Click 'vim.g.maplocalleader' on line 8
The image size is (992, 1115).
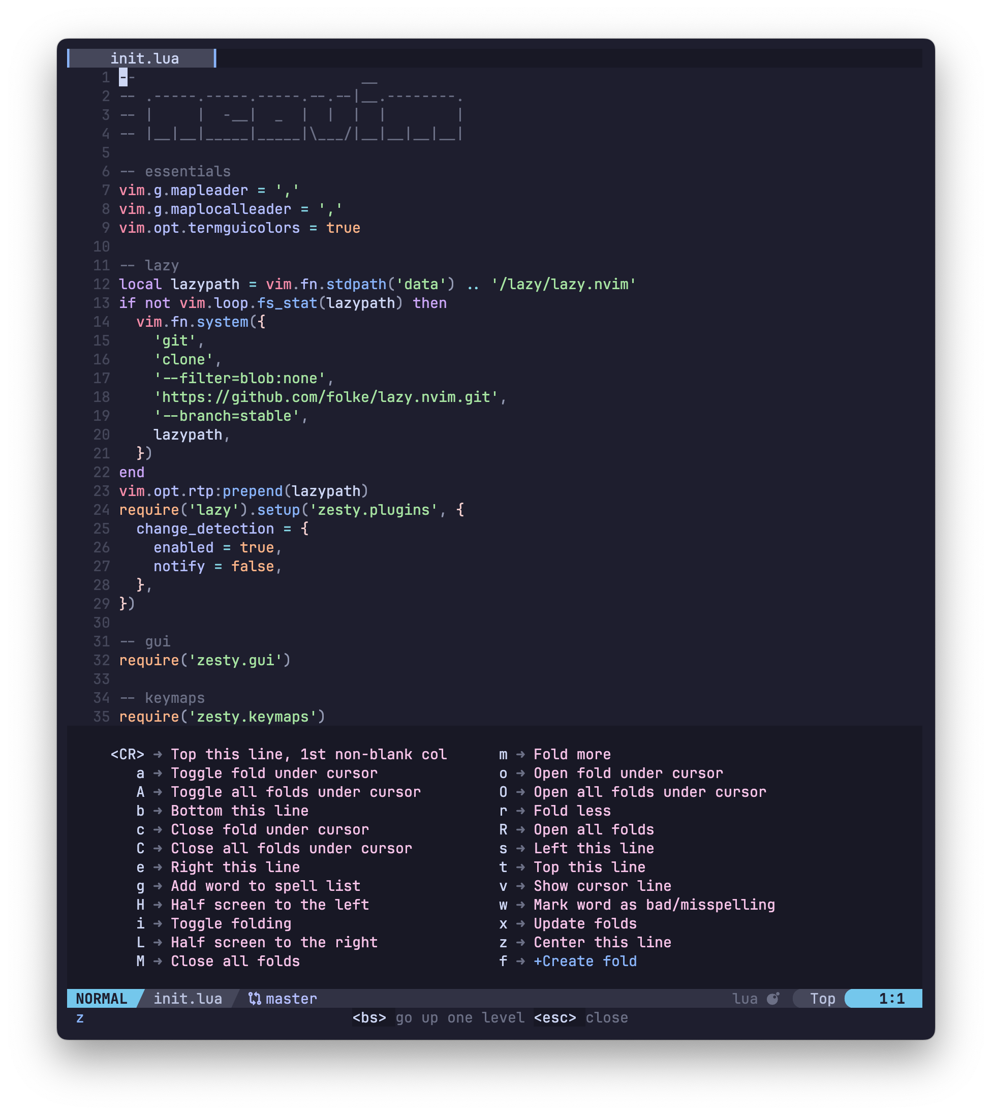(x=205, y=209)
